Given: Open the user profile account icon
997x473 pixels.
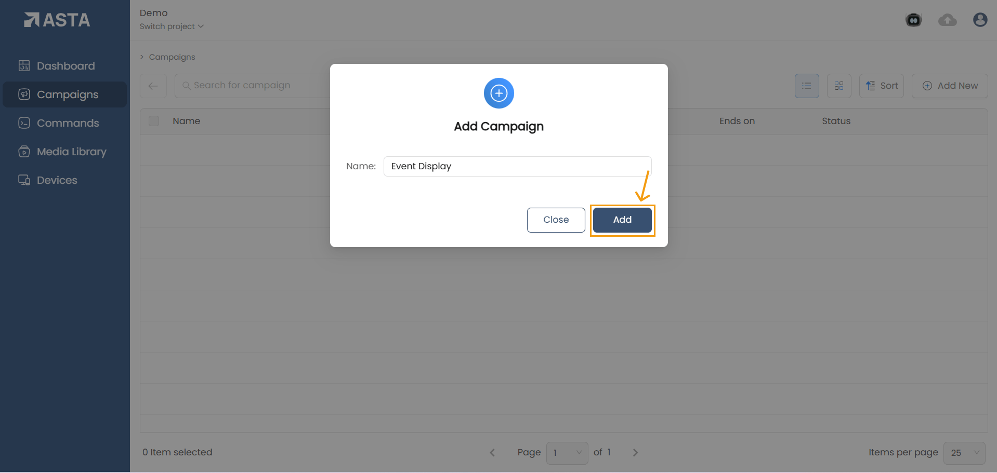Looking at the screenshot, I should 980,20.
